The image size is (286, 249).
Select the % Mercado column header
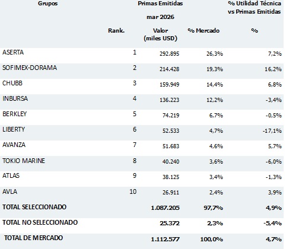(x=204, y=31)
